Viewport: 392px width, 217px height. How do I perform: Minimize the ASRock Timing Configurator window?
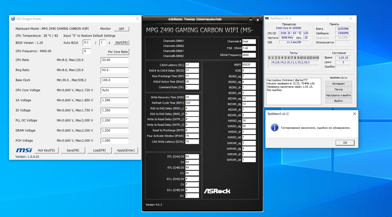[x=250, y=20]
